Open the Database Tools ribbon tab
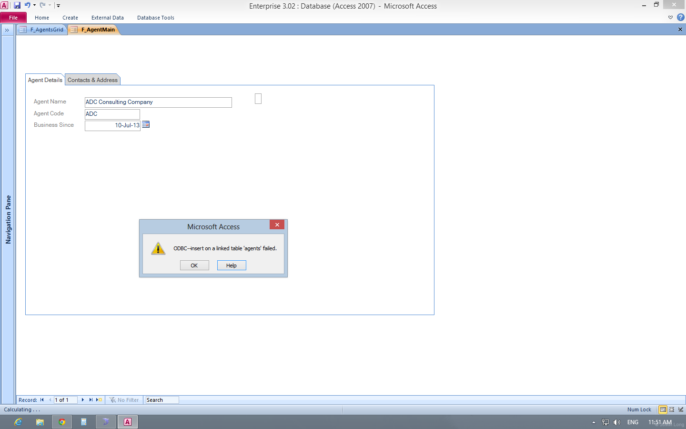The width and height of the screenshot is (686, 429). pos(156,18)
